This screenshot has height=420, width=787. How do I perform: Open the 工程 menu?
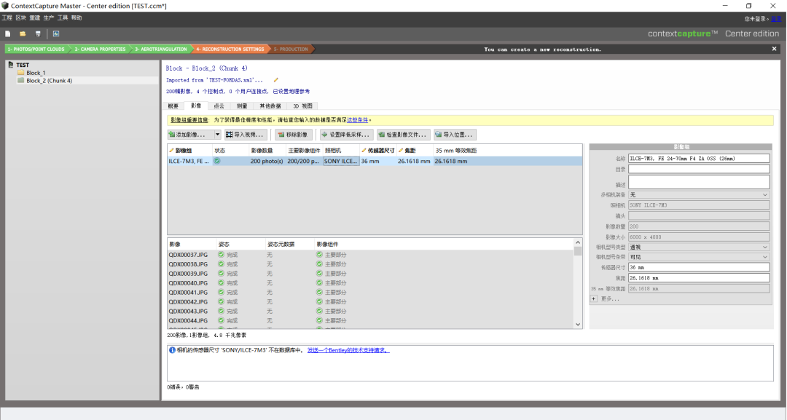click(7, 18)
